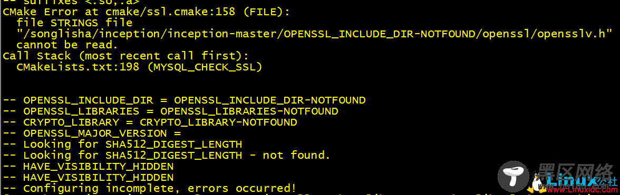Click the mushroom logo watermark
This screenshot has width=620, height=195.
point(512,178)
